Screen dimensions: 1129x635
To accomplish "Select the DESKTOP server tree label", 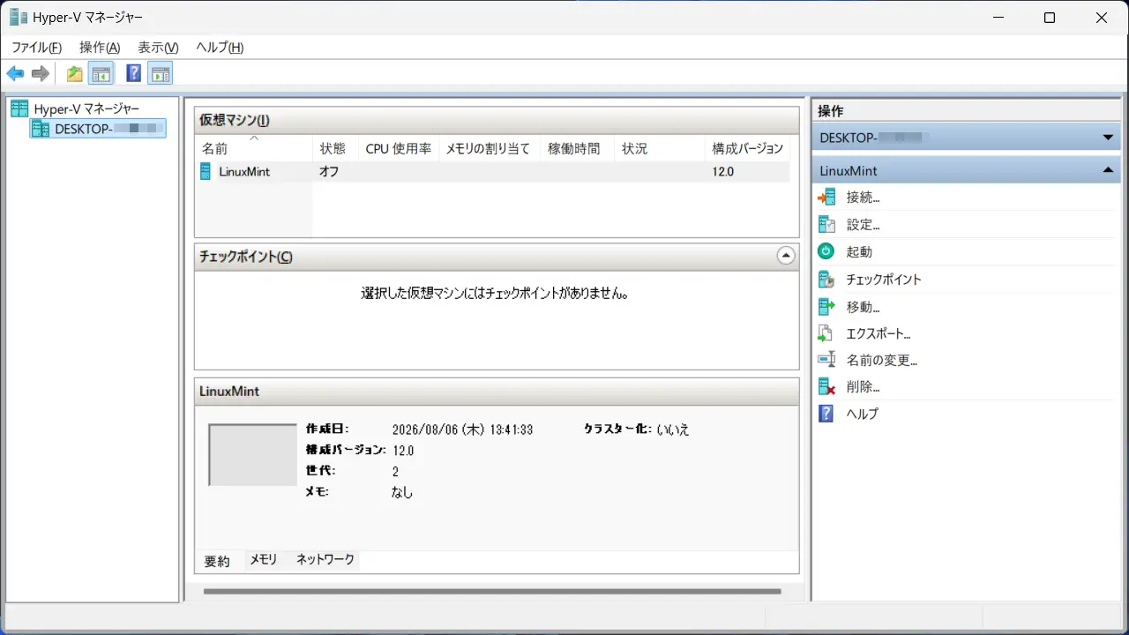I will [109, 129].
